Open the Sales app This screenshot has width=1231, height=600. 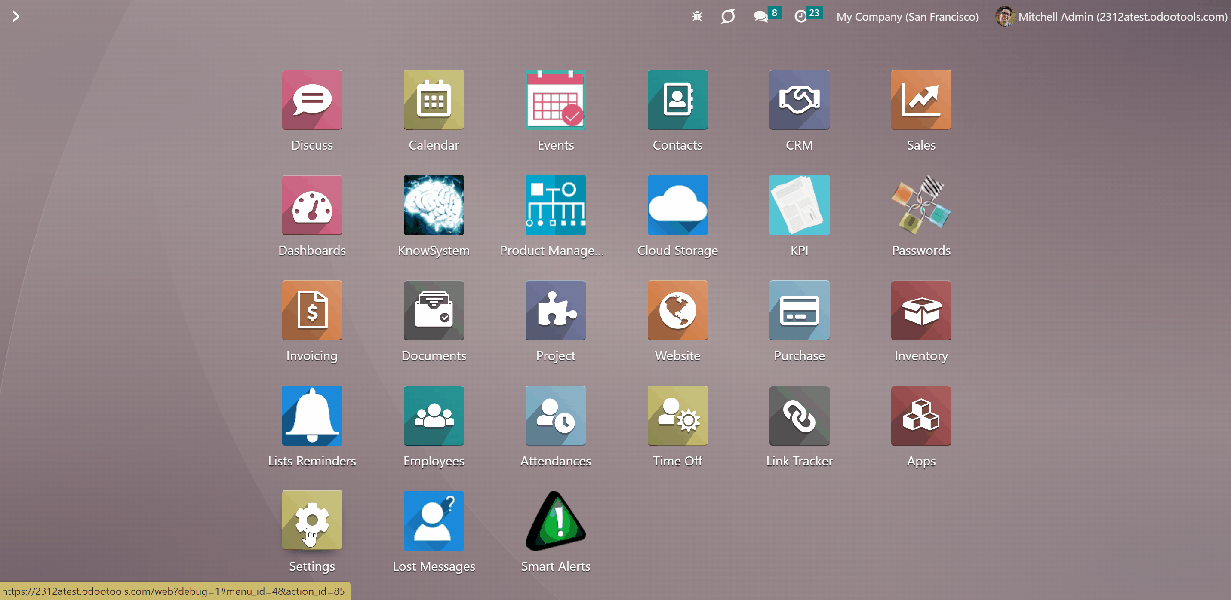921,100
